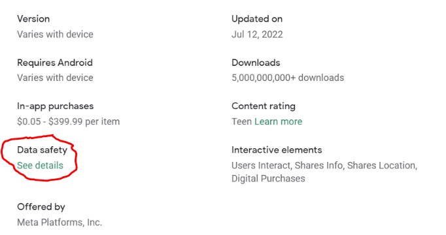Click the Downloads heading
The image size is (446, 235).
[256, 63]
